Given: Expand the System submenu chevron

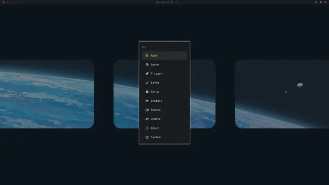Looking at the screenshot, I should tap(184, 137).
